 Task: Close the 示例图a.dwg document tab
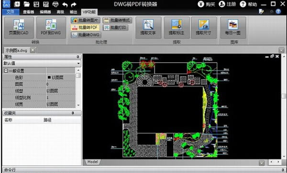coord(33,50)
